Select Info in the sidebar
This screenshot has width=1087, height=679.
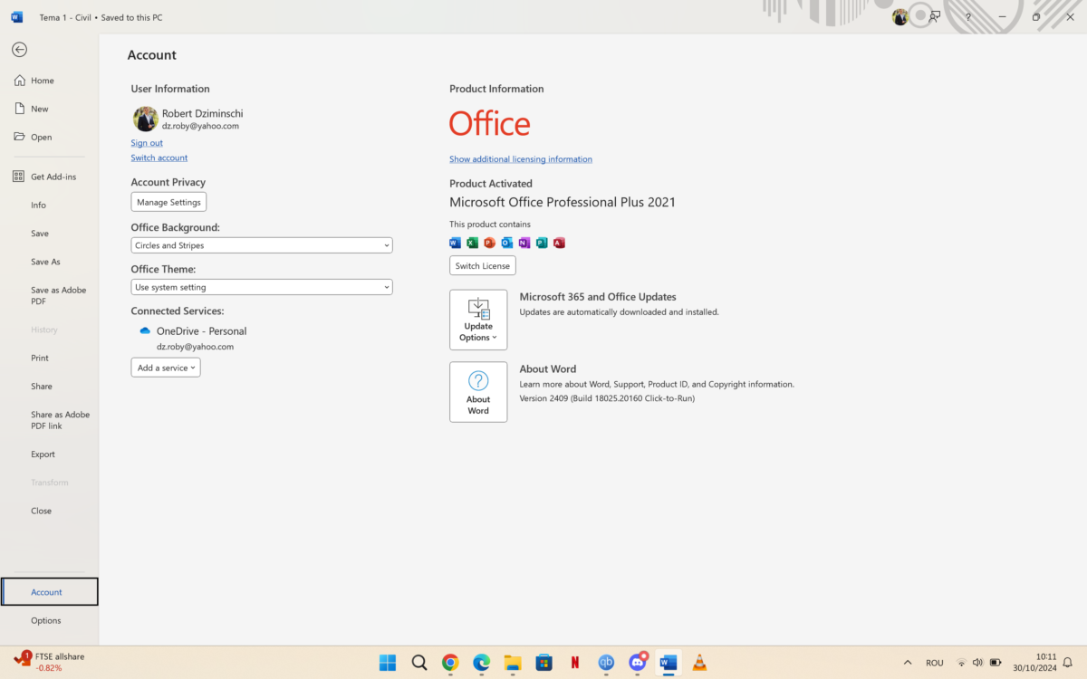49,205
